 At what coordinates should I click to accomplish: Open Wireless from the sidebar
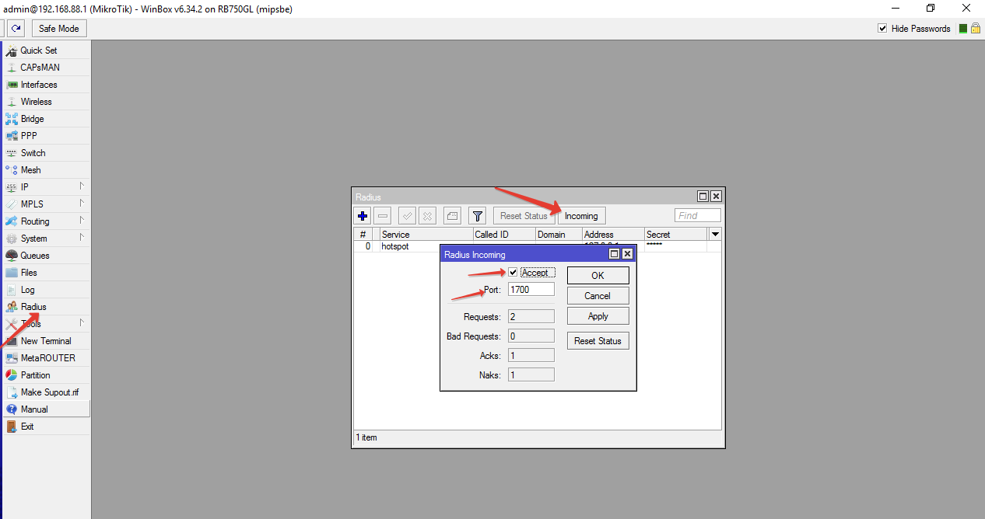click(36, 102)
